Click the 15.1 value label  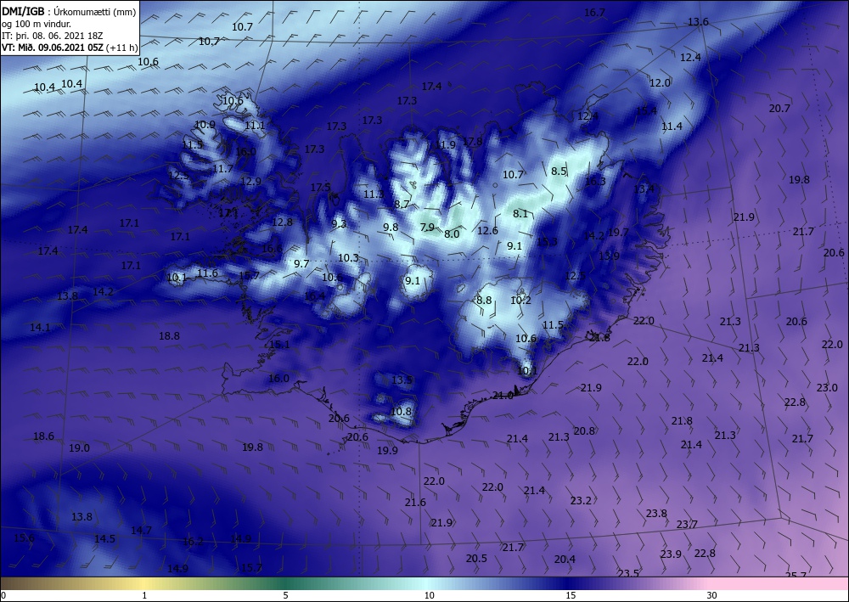(279, 345)
